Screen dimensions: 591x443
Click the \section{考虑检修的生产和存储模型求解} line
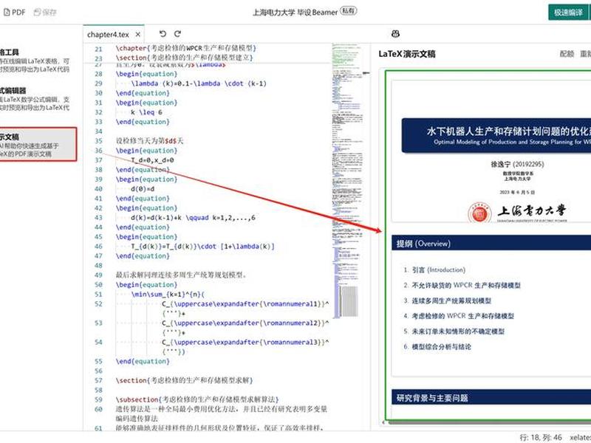point(184,380)
